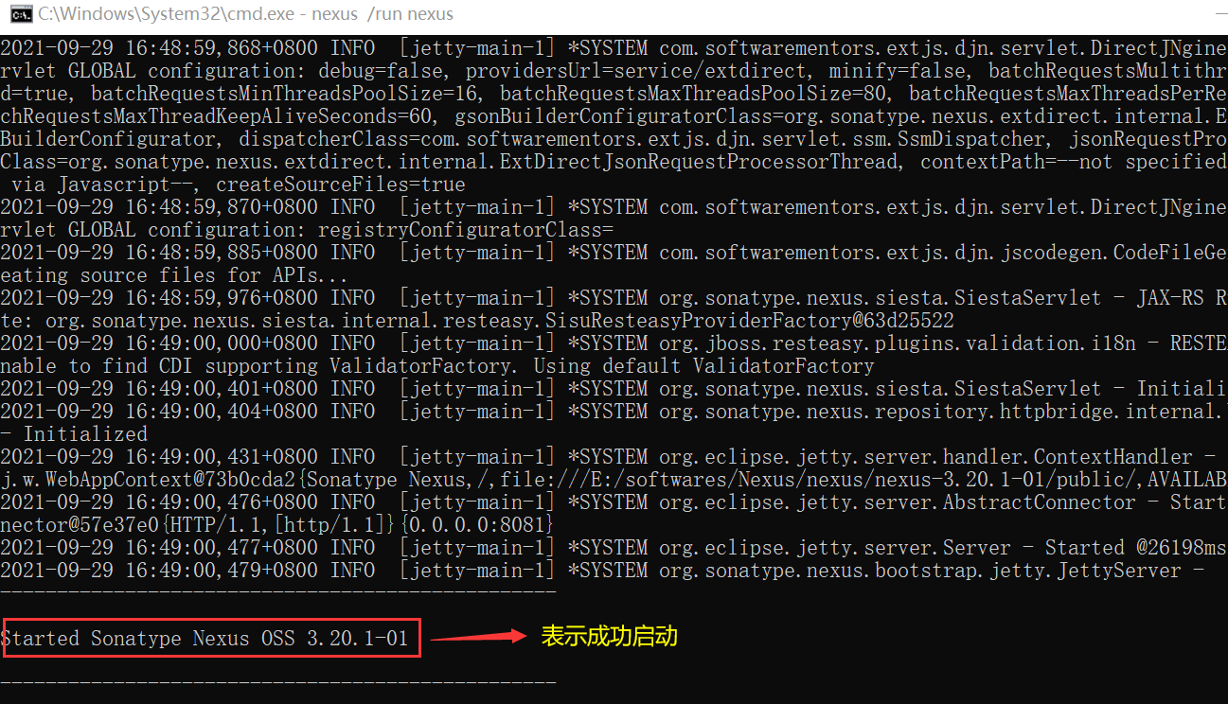Image resolution: width=1228 pixels, height=704 pixels.
Task: Select the log line timestamped 16:49:00,401
Action: (614, 389)
